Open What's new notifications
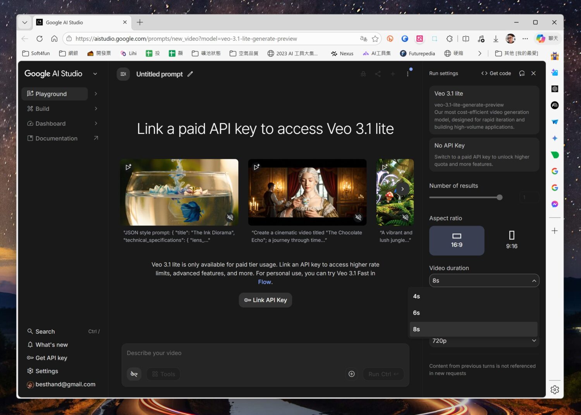Screen dimensions: 581x415 coord(47,345)
